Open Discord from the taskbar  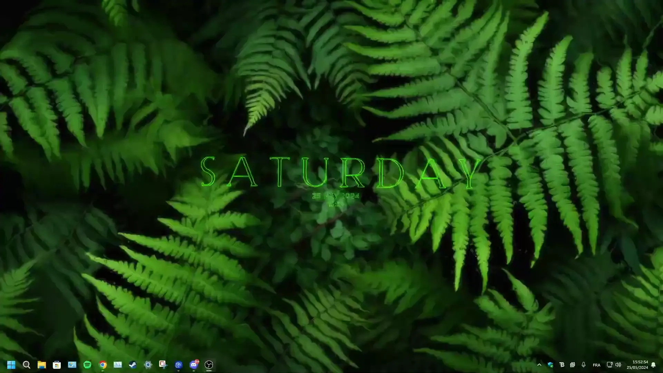(x=193, y=364)
